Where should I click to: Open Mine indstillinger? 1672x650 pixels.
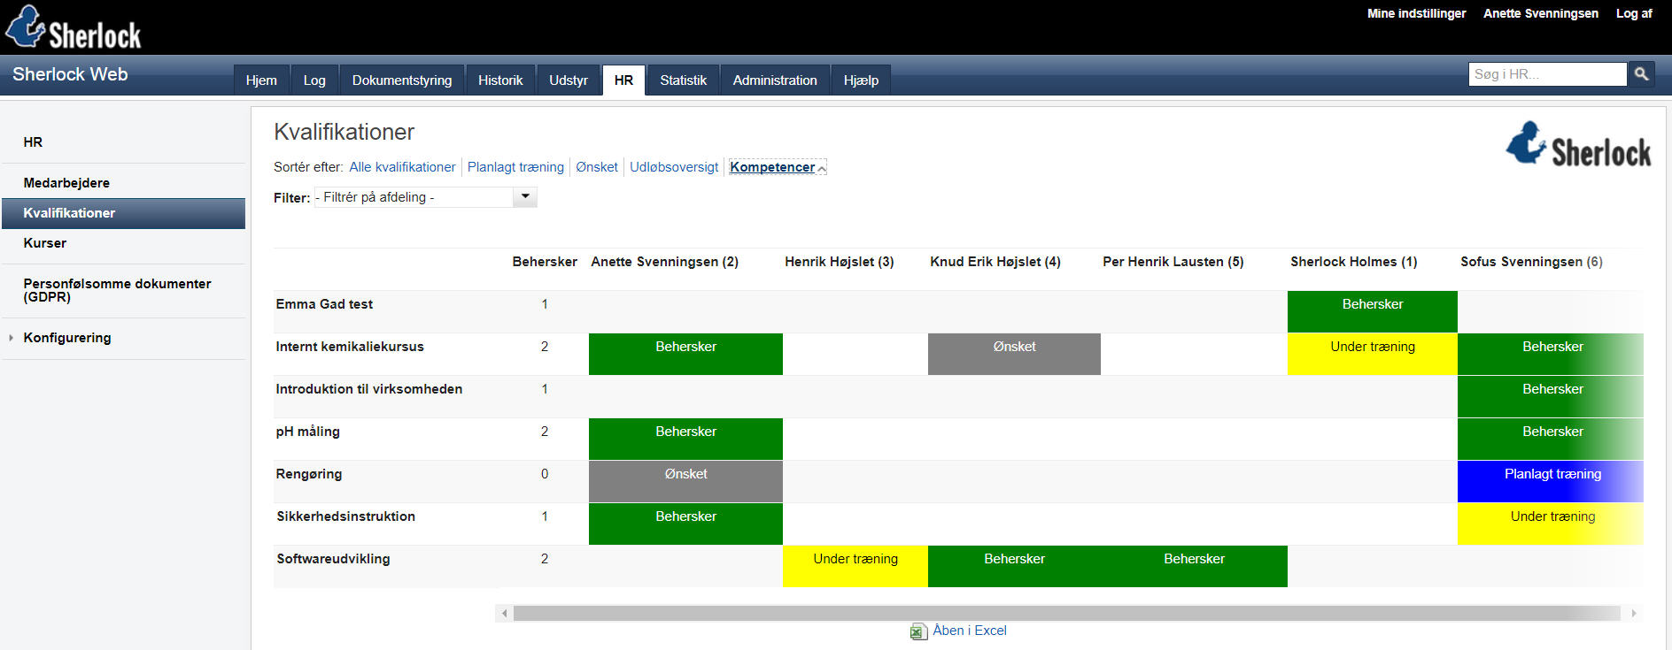(1416, 13)
